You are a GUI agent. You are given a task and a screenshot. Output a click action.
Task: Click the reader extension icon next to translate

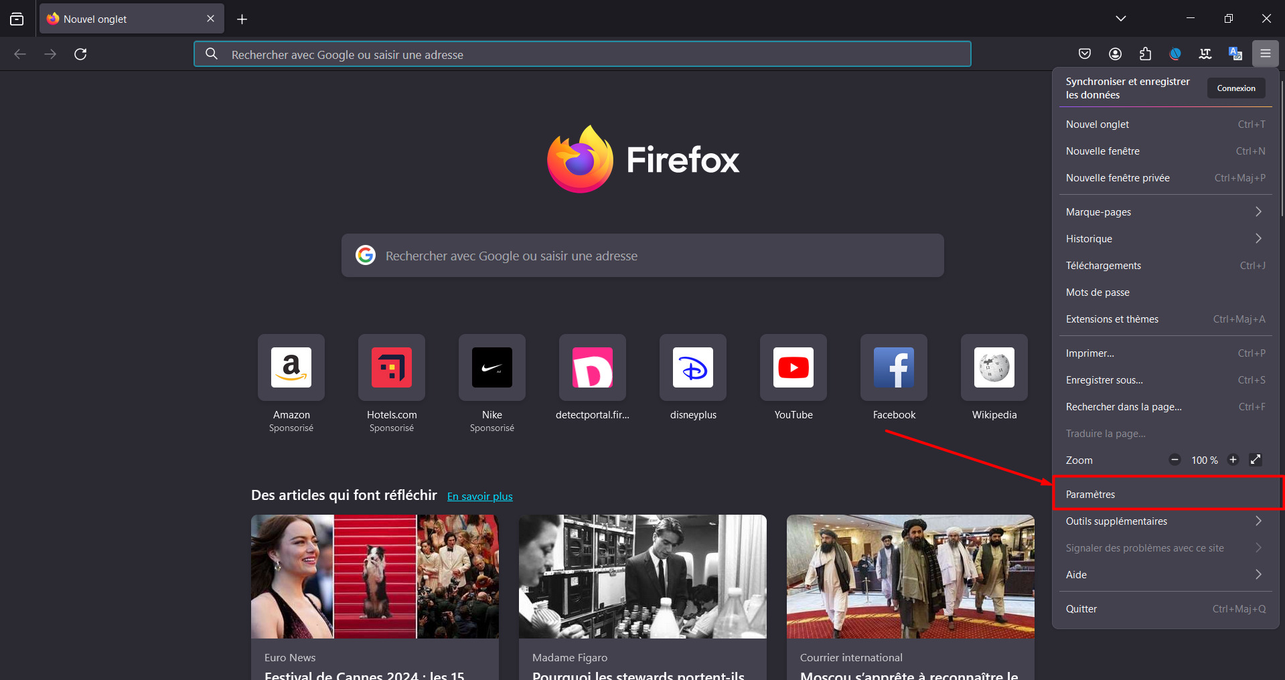tap(1205, 54)
